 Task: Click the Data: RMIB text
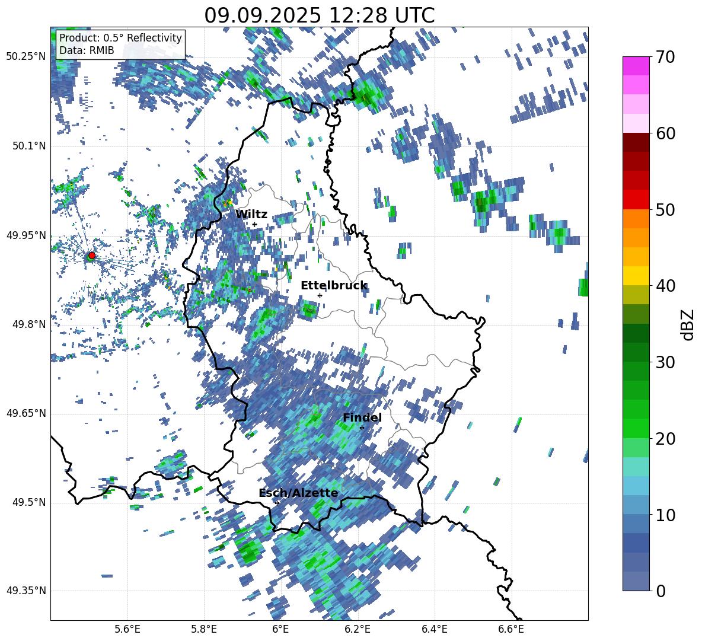click(x=87, y=50)
